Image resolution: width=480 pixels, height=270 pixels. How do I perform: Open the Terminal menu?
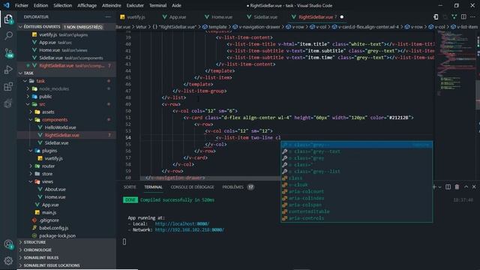[x=157, y=5]
